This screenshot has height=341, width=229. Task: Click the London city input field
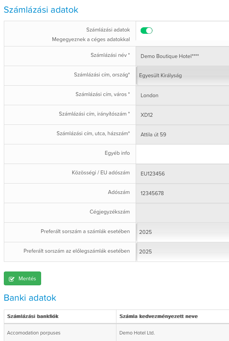(x=183, y=95)
